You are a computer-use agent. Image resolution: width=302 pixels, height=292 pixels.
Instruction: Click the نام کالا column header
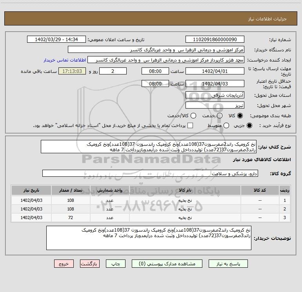pos(185,190)
